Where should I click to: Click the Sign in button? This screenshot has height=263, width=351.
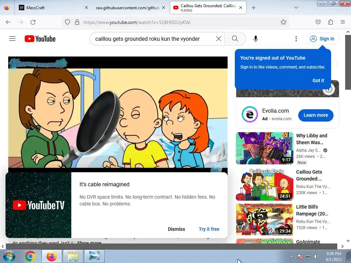(323, 39)
